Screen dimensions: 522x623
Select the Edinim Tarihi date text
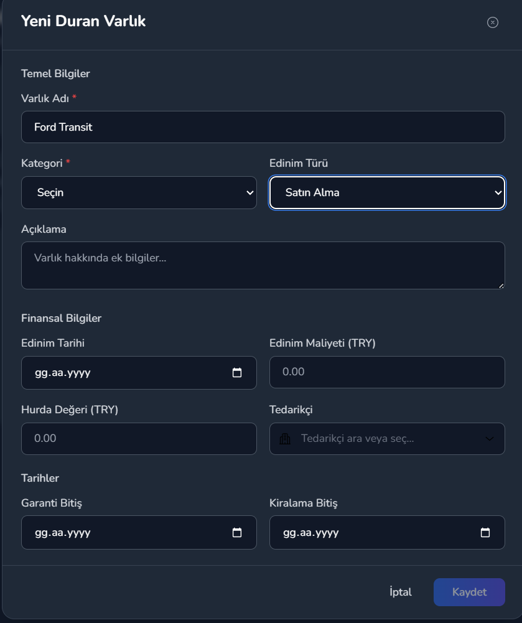pos(63,373)
